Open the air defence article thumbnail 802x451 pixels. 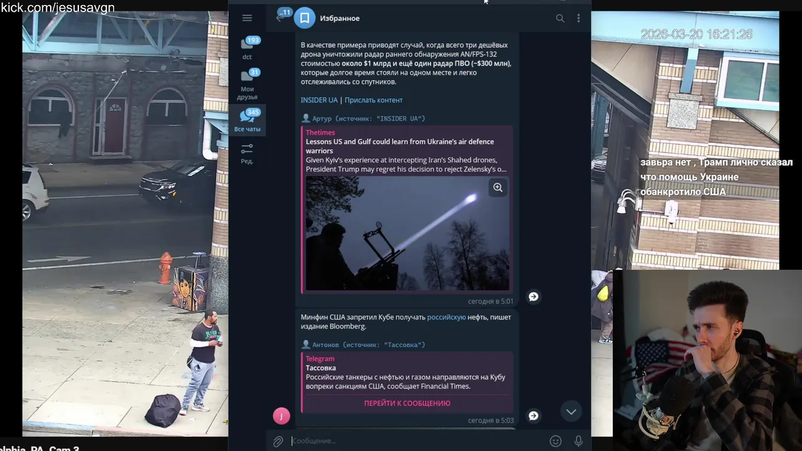pyautogui.click(x=407, y=233)
